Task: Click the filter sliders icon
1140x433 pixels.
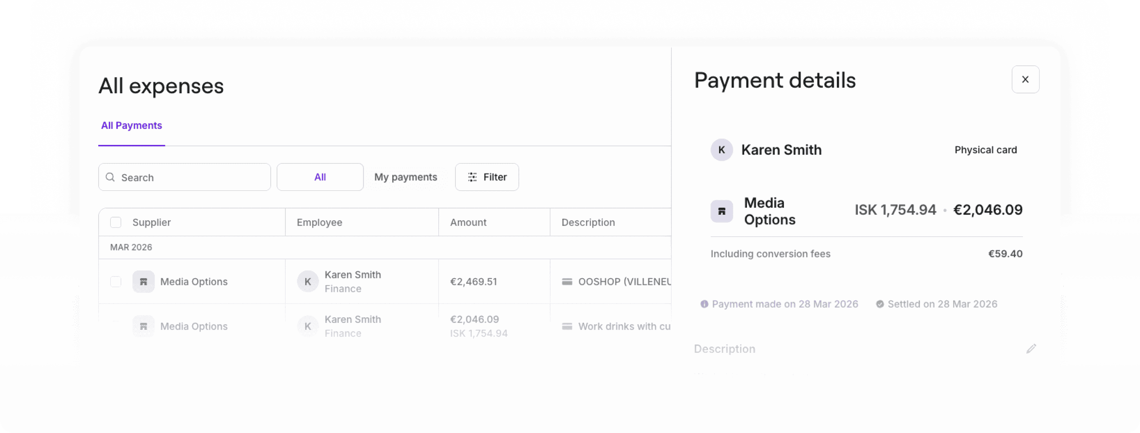Action: click(x=472, y=177)
